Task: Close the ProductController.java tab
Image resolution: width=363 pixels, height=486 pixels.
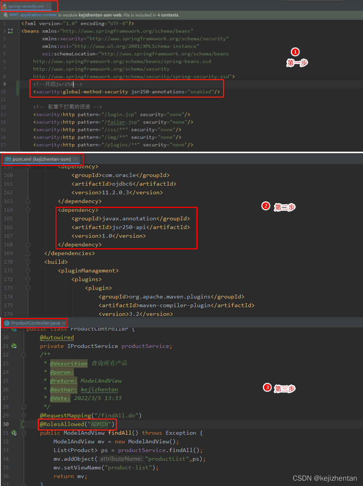Action: 64,323
